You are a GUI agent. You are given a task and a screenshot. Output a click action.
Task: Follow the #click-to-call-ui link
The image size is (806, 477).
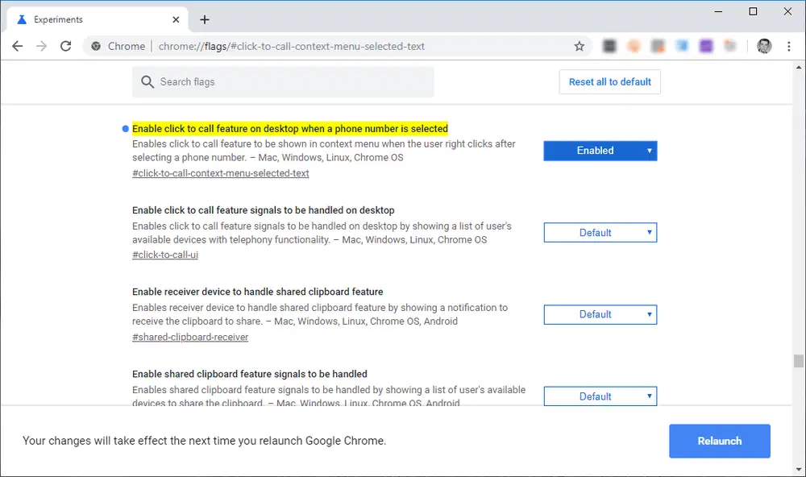[x=165, y=255]
